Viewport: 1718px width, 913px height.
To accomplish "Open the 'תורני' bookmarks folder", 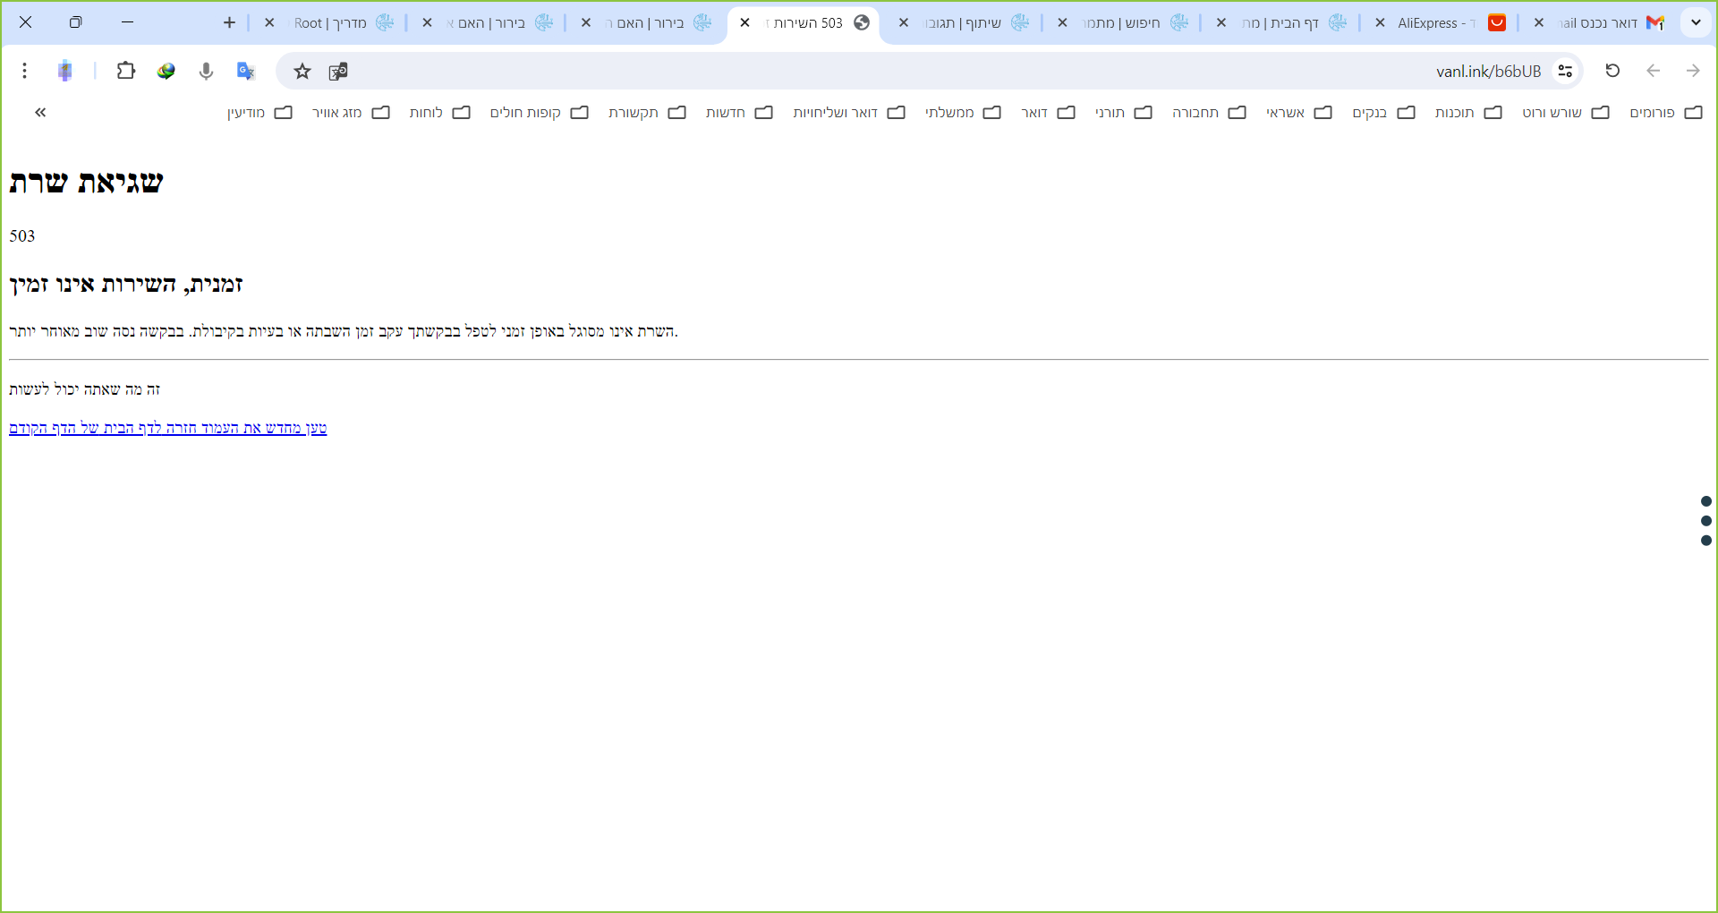I will tap(1124, 113).
